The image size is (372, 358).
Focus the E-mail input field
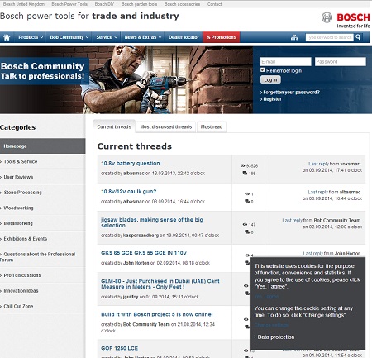286,61
